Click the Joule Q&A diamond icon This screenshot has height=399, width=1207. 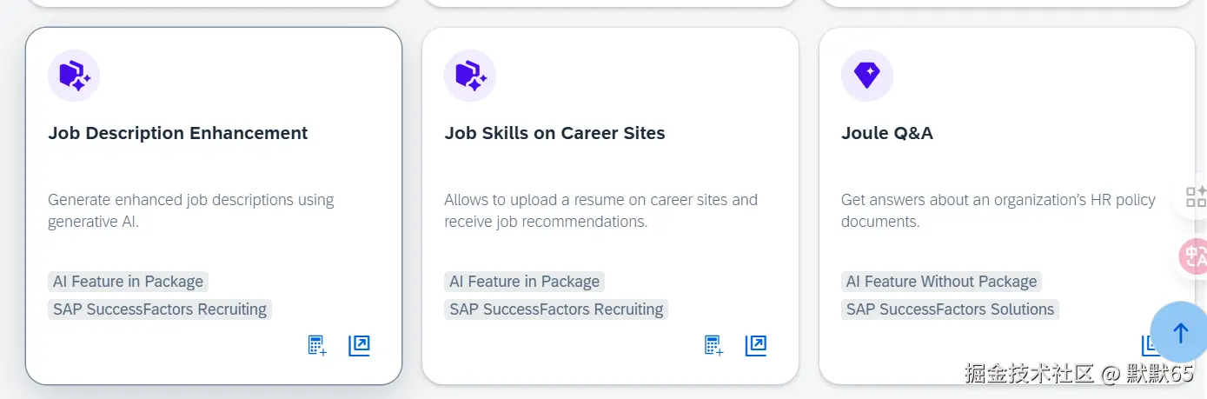867,76
